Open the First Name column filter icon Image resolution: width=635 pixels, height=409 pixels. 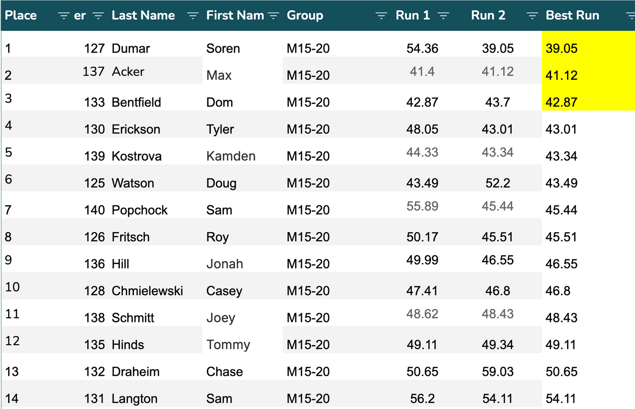273,16
